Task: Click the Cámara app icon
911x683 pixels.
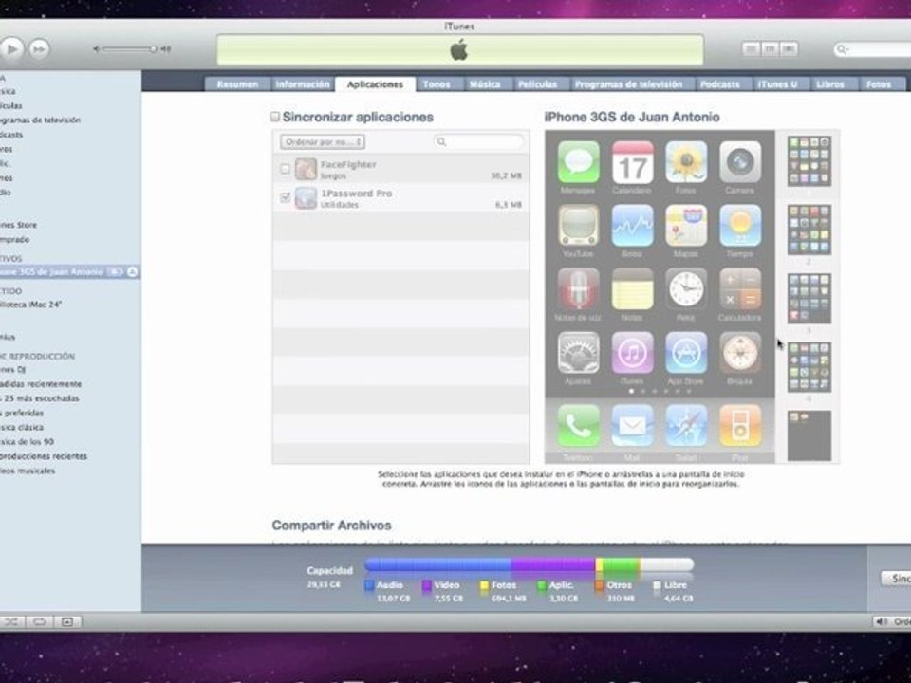Action: 739,162
